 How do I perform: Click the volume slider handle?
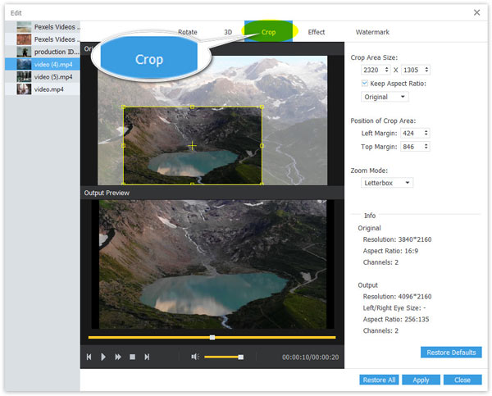240,357
